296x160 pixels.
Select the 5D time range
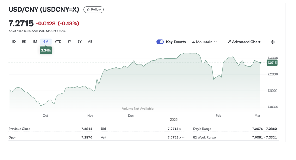[24, 42]
